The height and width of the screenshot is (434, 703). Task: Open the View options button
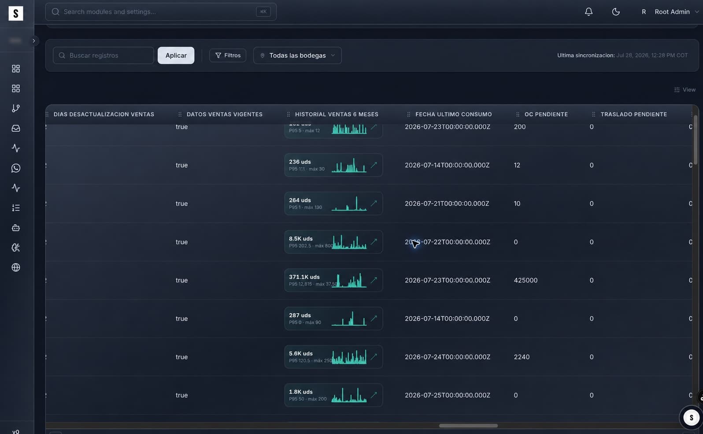coord(685,90)
